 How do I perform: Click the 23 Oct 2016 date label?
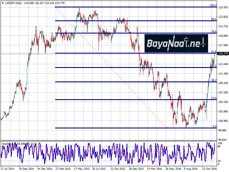coord(210,169)
